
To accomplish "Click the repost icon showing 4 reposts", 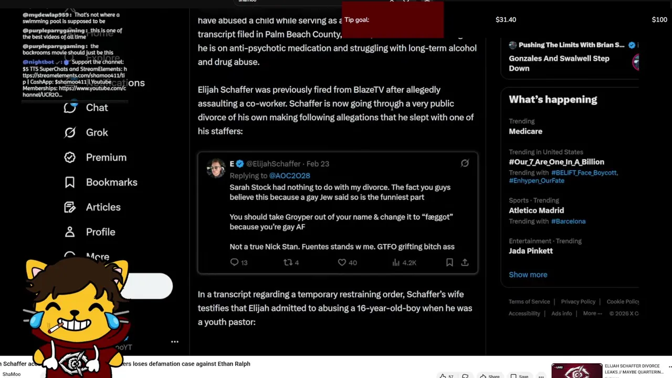I will click(x=288, y=262).
